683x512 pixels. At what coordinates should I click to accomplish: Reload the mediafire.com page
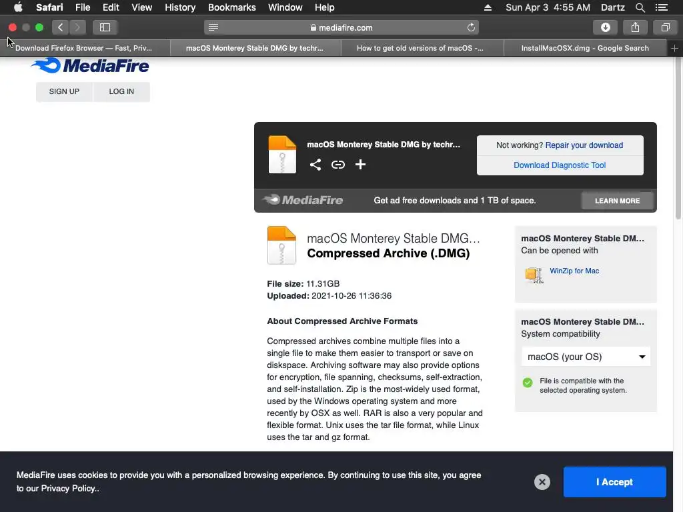(x=471, y=27)
